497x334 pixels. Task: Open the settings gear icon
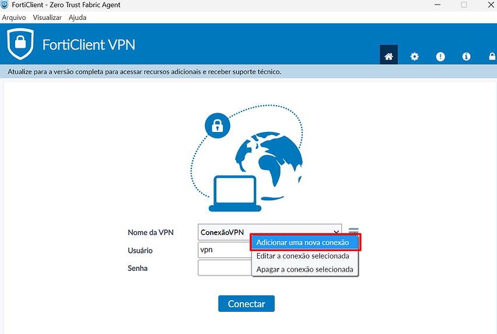pos(414,57)
